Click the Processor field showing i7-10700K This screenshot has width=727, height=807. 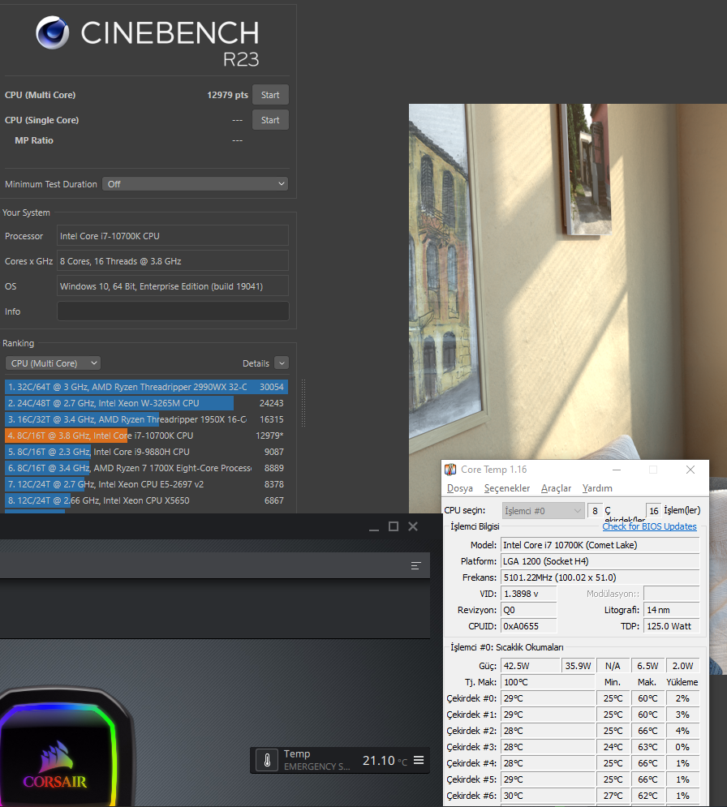tap(173, 236)
